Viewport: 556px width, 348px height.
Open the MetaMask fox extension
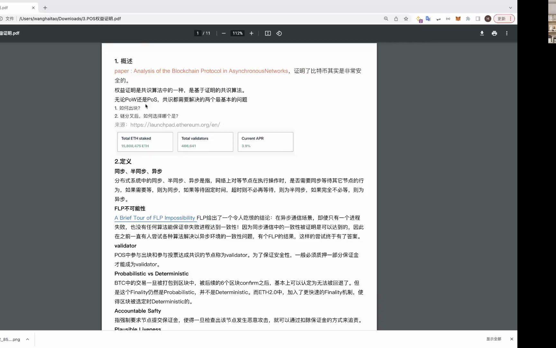coord(458,19)
